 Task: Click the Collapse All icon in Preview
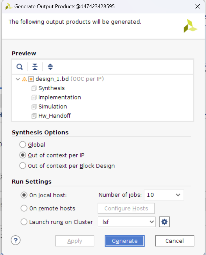point(35,67)
